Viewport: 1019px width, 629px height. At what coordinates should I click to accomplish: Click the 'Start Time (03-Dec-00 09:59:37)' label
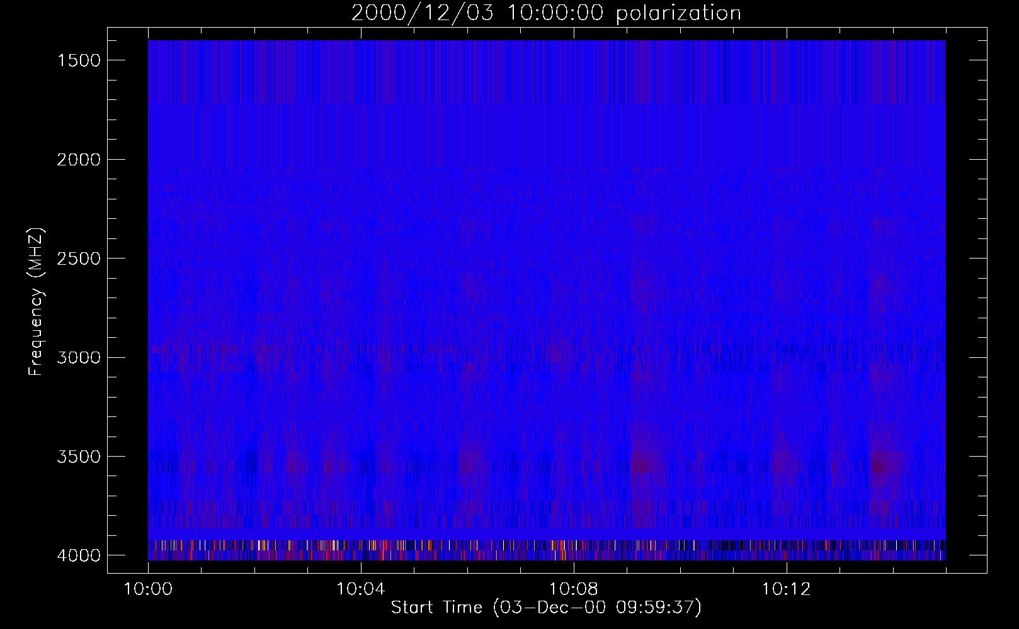(546, 608)
